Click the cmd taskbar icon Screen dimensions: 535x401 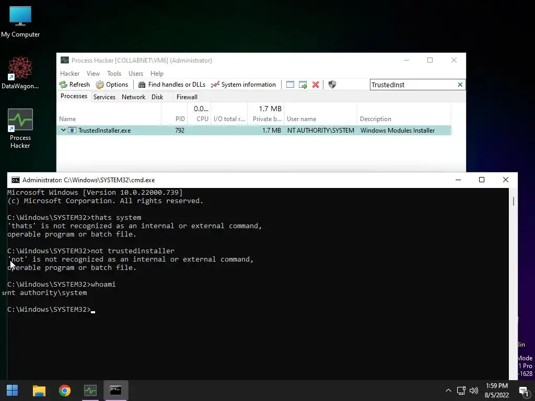coord(115,391)
